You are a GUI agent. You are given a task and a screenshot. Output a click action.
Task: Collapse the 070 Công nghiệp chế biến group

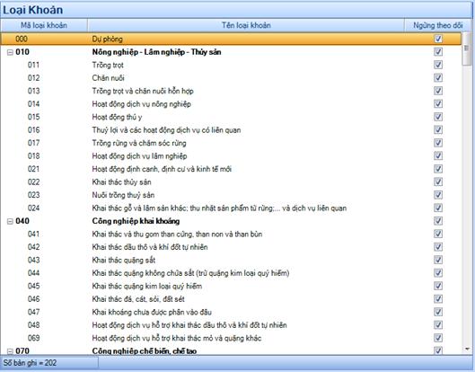pos(10,351)
